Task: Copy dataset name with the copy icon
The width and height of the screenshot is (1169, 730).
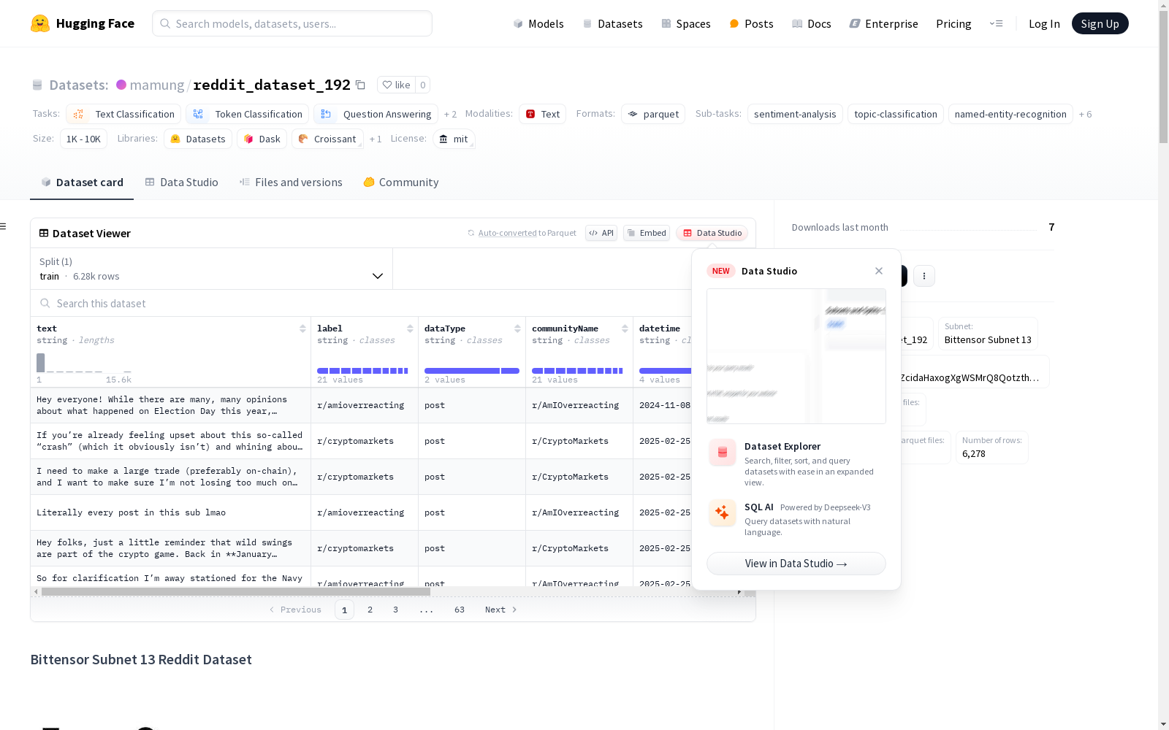Action: (360, 85)
